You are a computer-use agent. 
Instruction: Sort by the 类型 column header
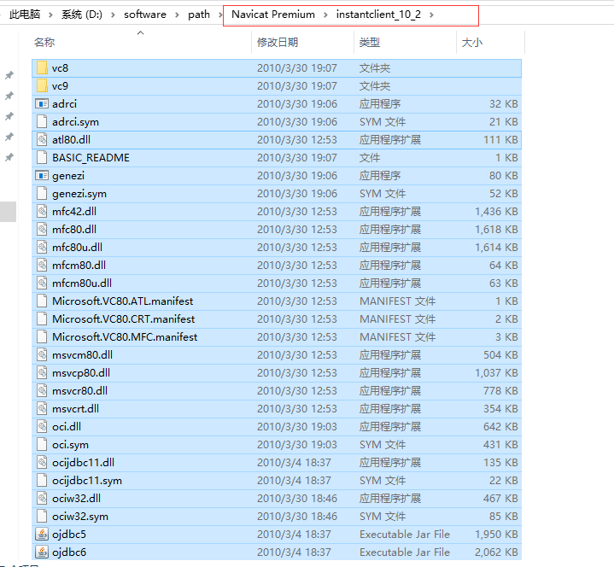(370, 43)
